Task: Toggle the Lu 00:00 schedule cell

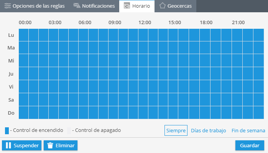Action: click(24, 35)
